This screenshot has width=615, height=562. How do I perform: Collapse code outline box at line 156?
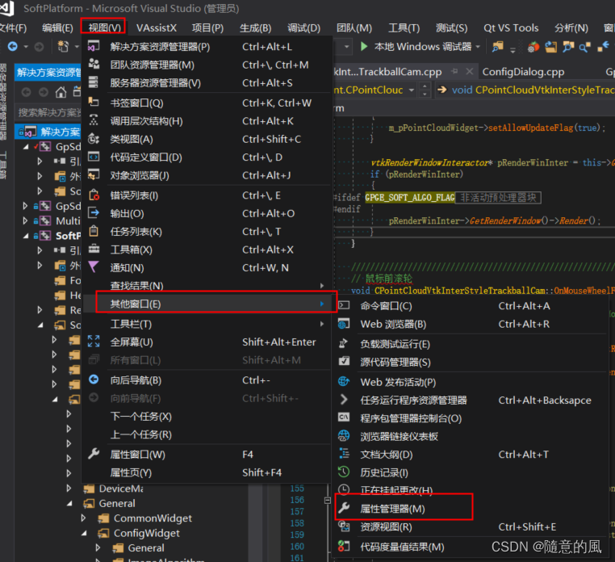[x=328, y=501]
